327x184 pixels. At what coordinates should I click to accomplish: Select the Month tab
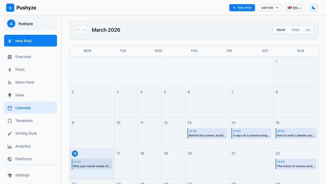coord(281,30)
